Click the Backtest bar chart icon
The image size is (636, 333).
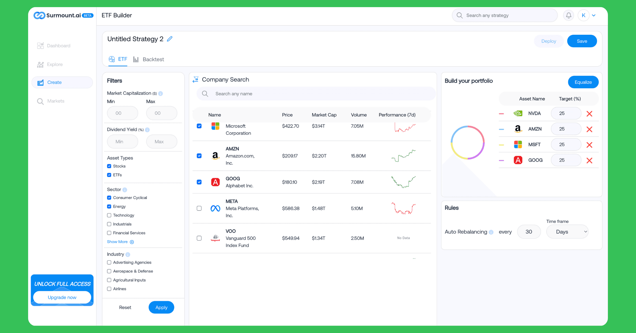[136, 59]
